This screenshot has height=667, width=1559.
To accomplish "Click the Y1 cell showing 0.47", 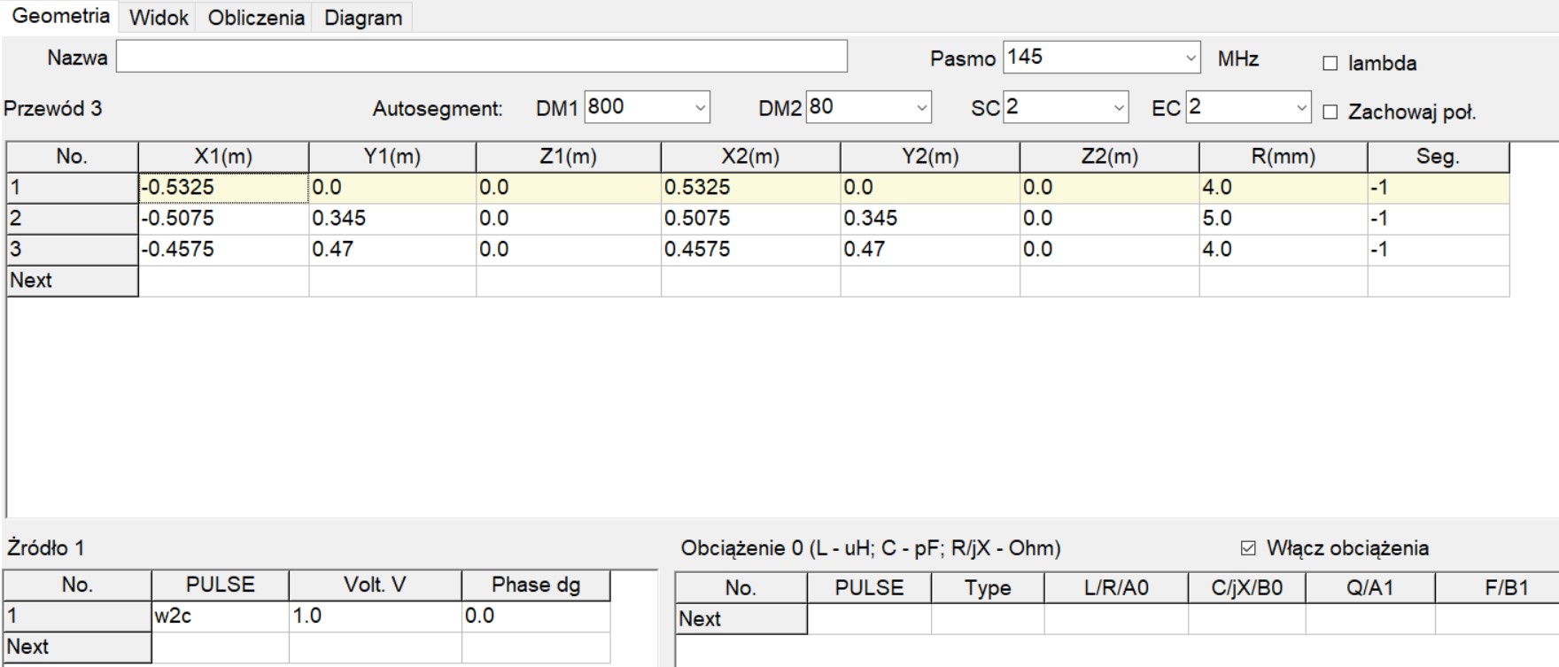I will tap(392, 250).
